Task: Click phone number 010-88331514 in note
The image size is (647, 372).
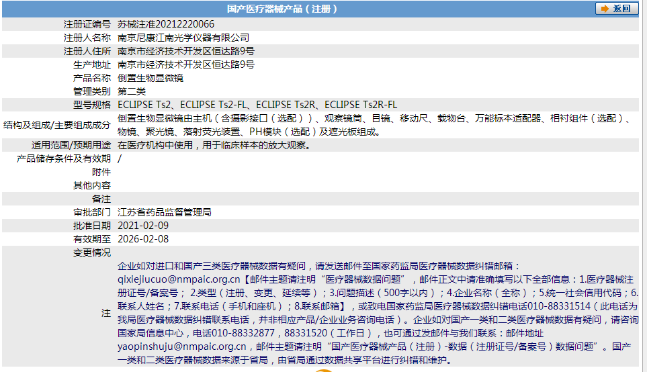Action: (559, 306)
